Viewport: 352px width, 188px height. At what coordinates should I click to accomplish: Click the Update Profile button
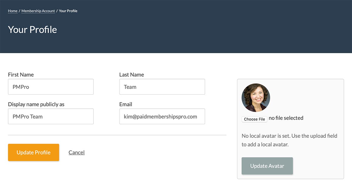(33, 152)
